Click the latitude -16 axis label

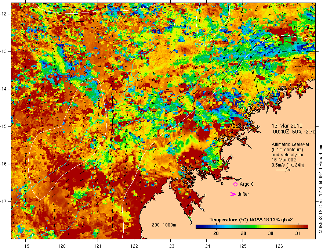pyautogui.click(x=4, y=164)
